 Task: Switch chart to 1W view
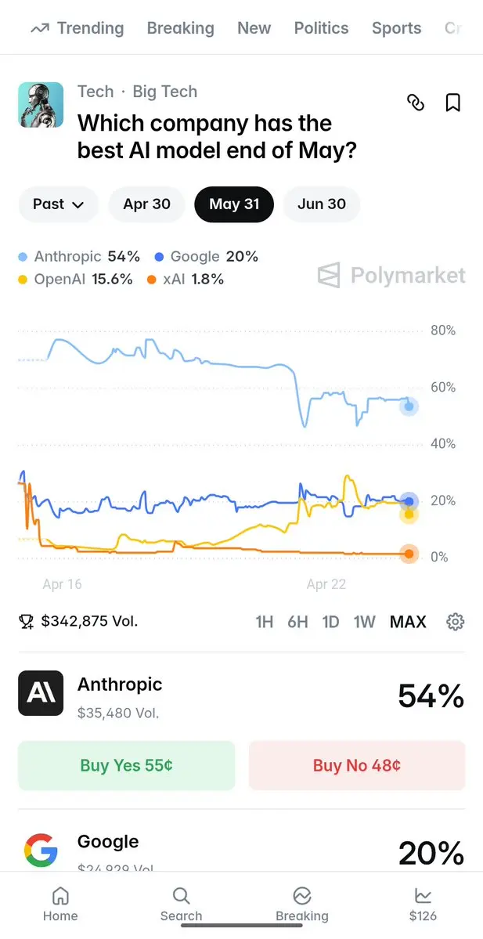(x=364, y=622)
